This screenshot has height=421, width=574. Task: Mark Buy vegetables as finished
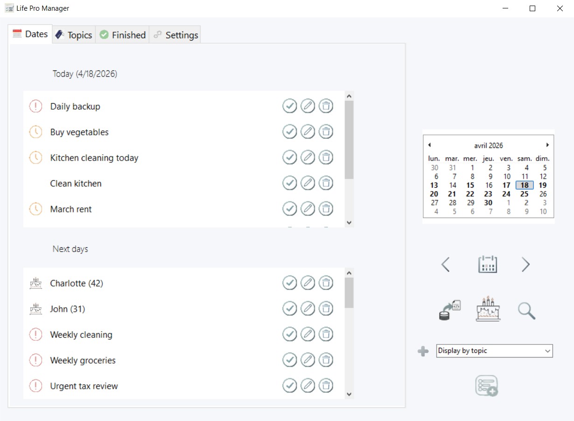[290, 132]
